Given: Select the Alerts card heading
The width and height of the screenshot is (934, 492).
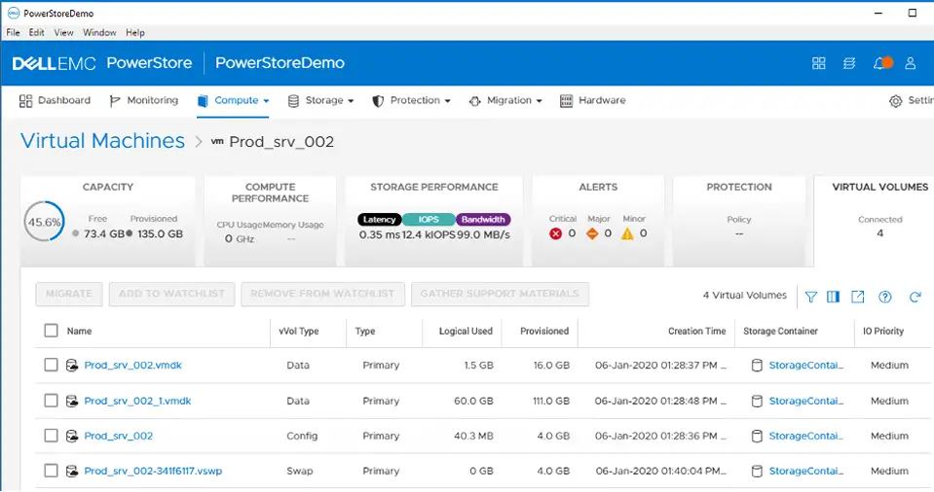Looking at the screenshot, I should (598, 187).
